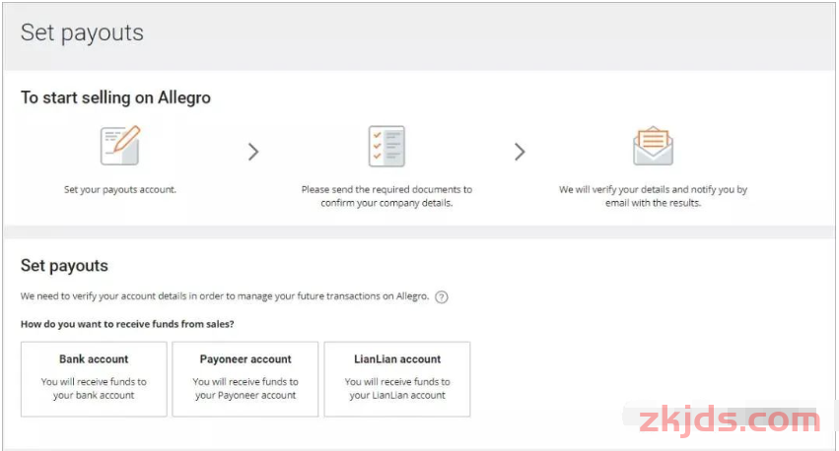Click 'Please send the required documents' step text
This screenshot has height=451, width=839.
(386, 196)
